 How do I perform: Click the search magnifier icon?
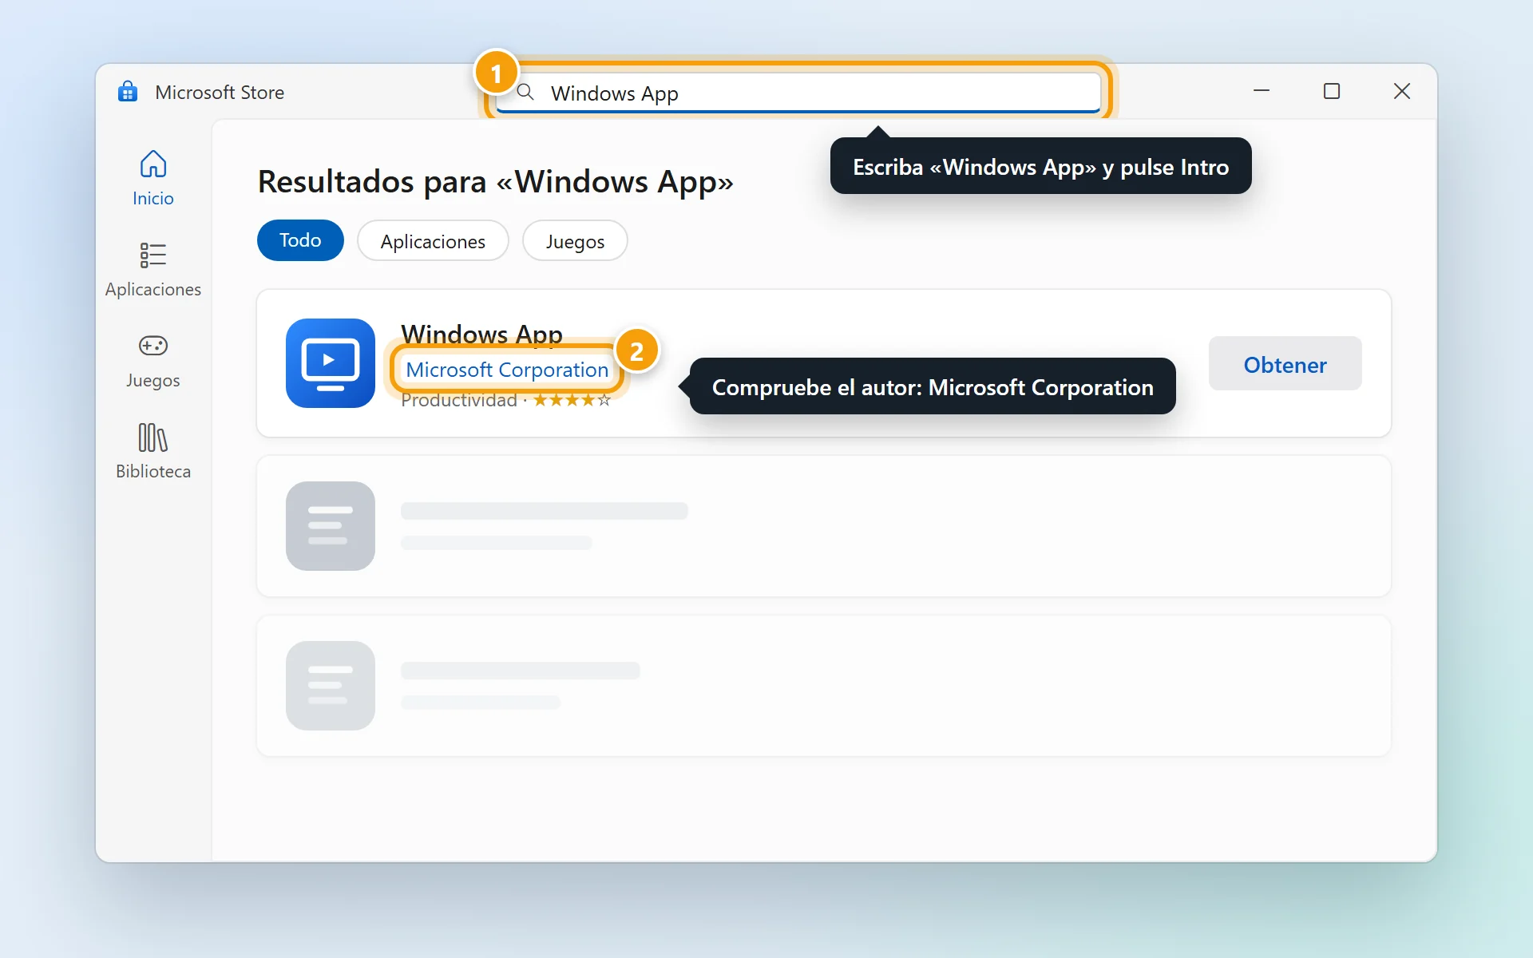click(x=525, y=92)
